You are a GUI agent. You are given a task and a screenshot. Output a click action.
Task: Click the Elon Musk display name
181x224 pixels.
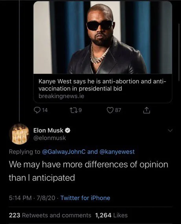(48, 130)
